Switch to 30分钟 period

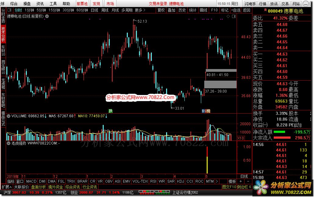point(68,10)
